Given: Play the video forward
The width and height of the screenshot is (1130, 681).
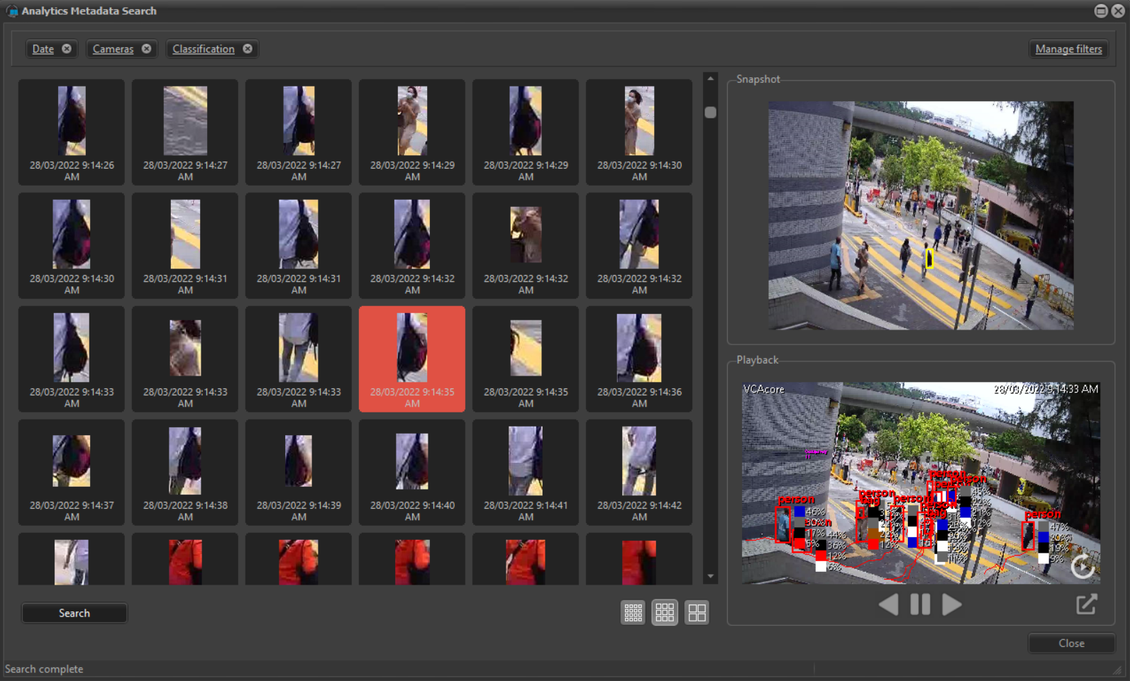Looking at the screenshot, I should (952, 604).
